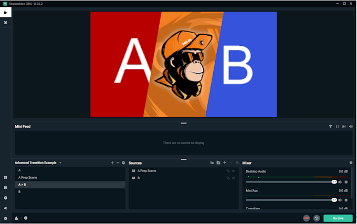Open the layout editor grid icon in sidebar
Image resolution: width=357 pixels, height=224 pixels.
tap(6, 178)
